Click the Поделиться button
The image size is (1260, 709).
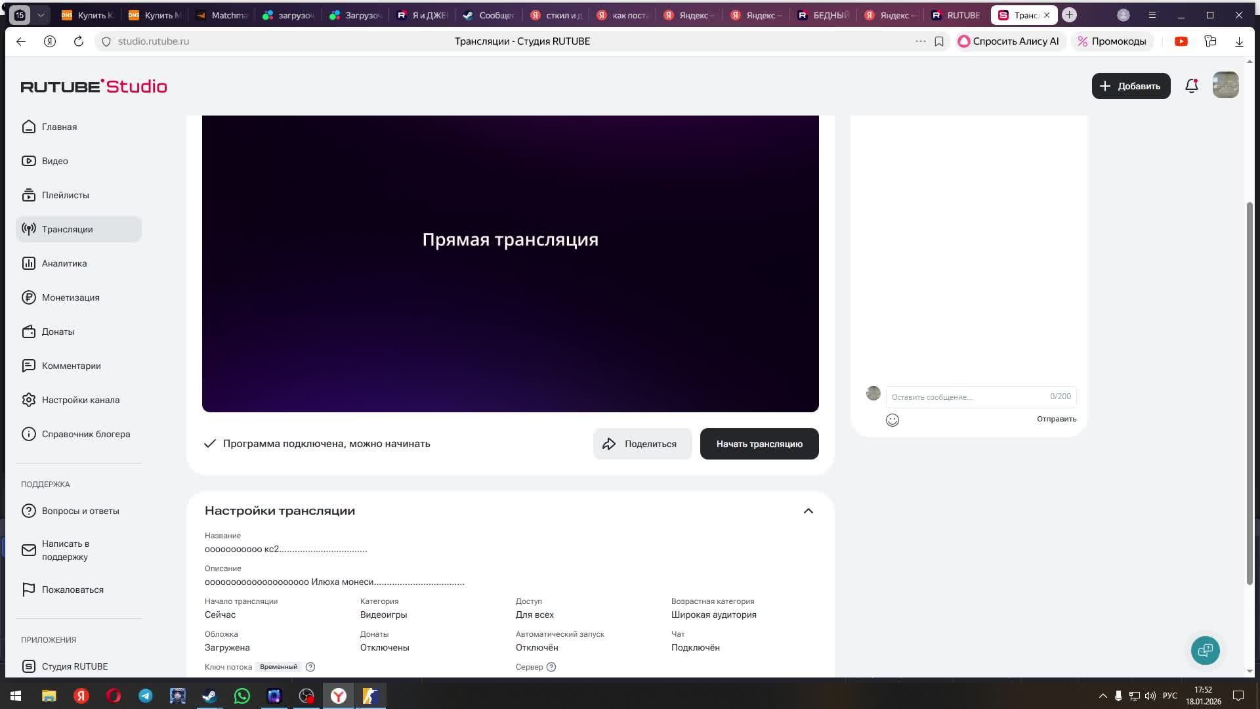click(642, 444)
